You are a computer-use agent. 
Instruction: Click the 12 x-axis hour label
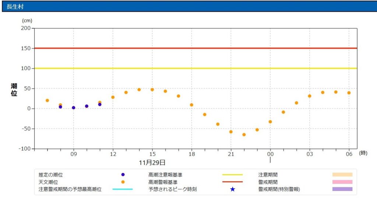pos(113,154)
